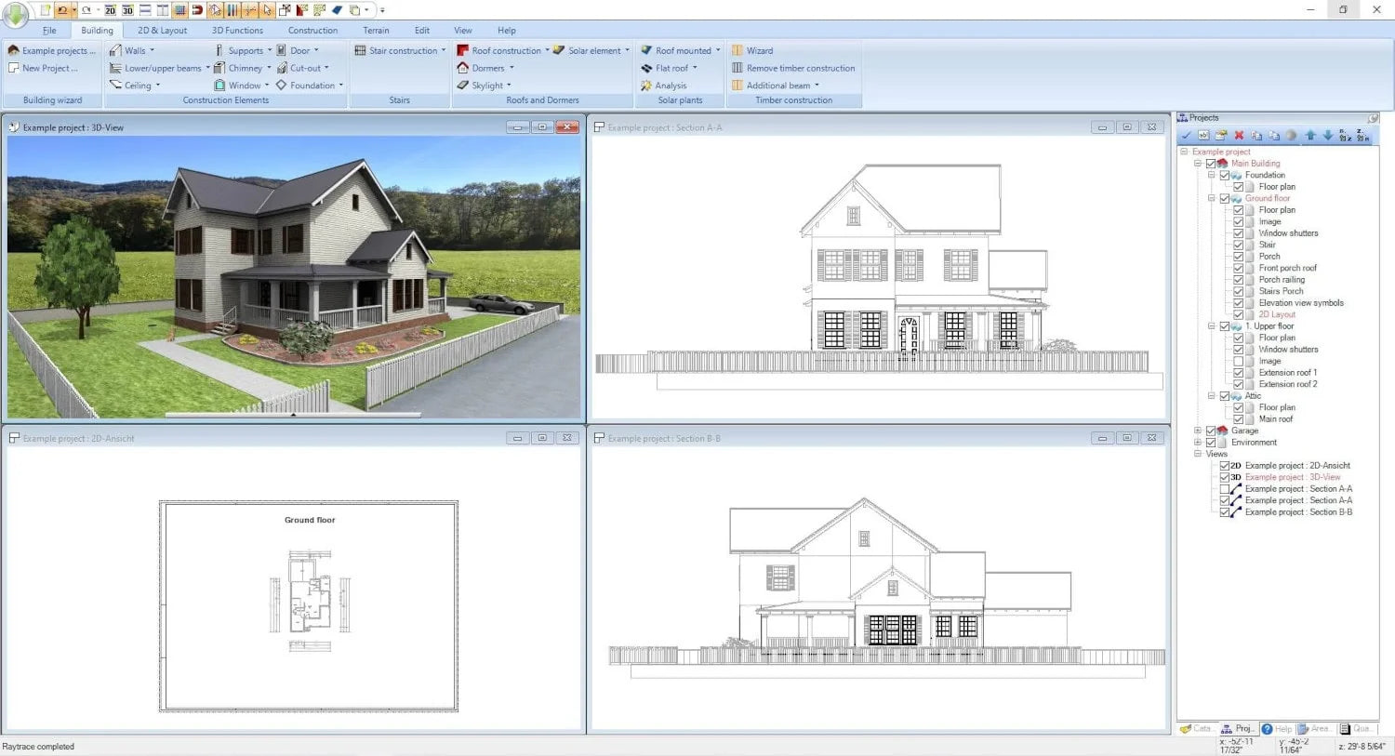Screen dimensions: 1395x756
Task: Click the green application menu orb
Action: 16,13
